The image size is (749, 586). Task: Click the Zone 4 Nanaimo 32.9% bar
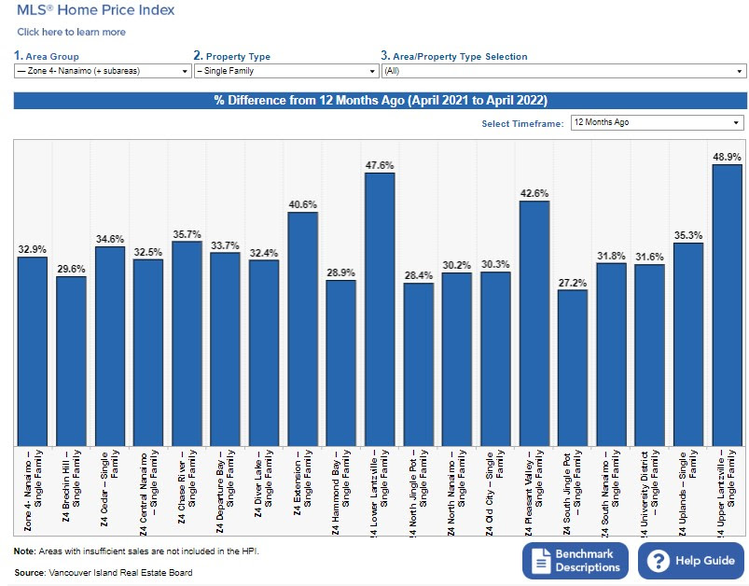click(33, 351)
